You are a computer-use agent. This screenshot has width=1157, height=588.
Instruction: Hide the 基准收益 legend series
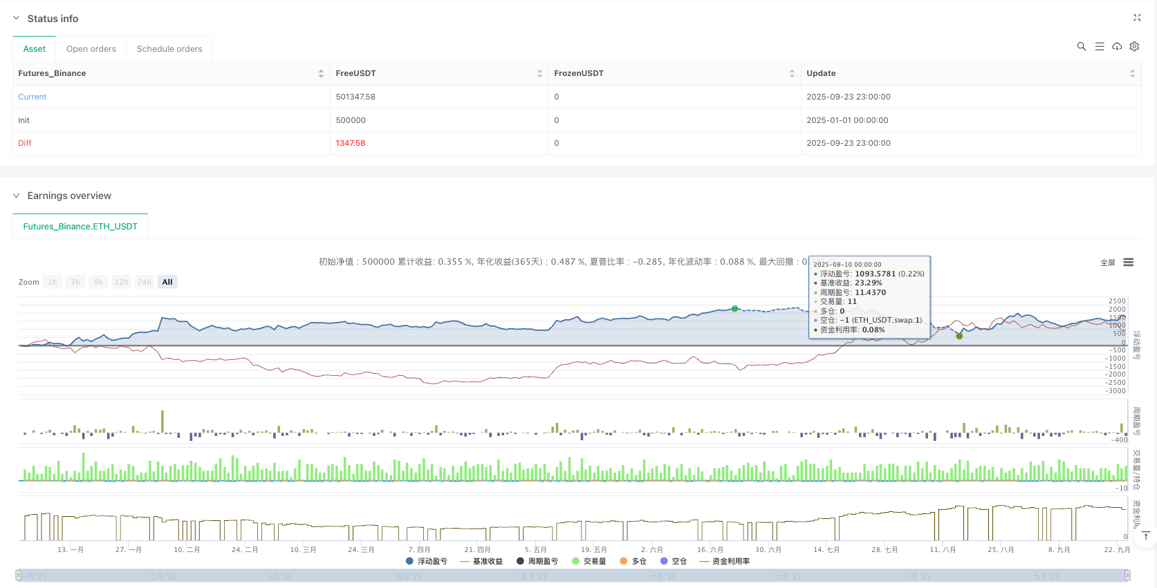pyautogui.click(x=481, y=561)
